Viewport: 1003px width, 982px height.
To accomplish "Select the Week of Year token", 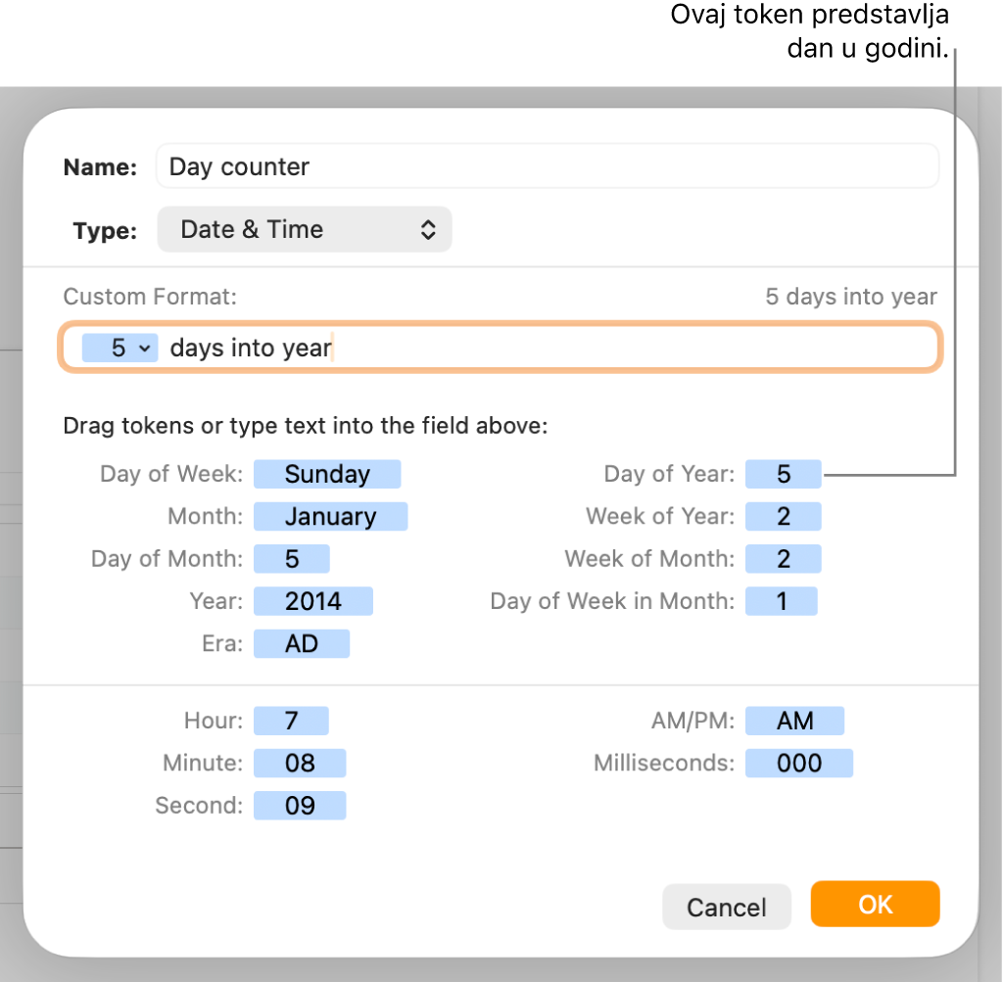I will coord(784,517).
